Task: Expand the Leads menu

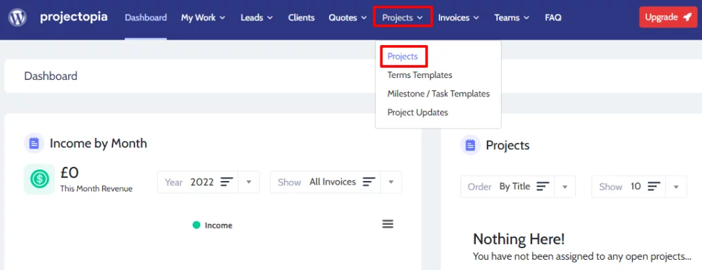Action: (256, 18)
